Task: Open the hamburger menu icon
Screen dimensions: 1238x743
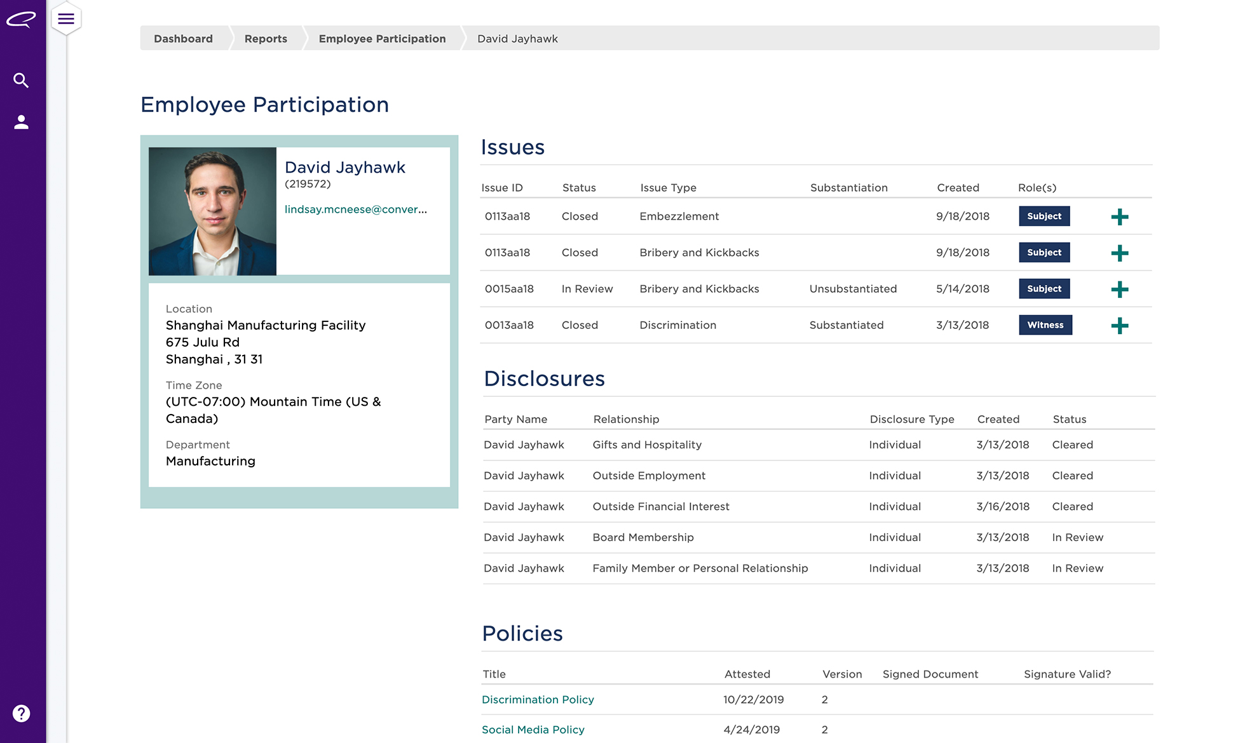Action: [66, 18]
